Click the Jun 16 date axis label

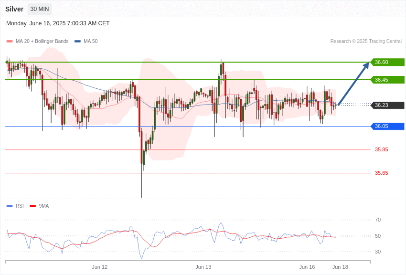tap(307, 267)
